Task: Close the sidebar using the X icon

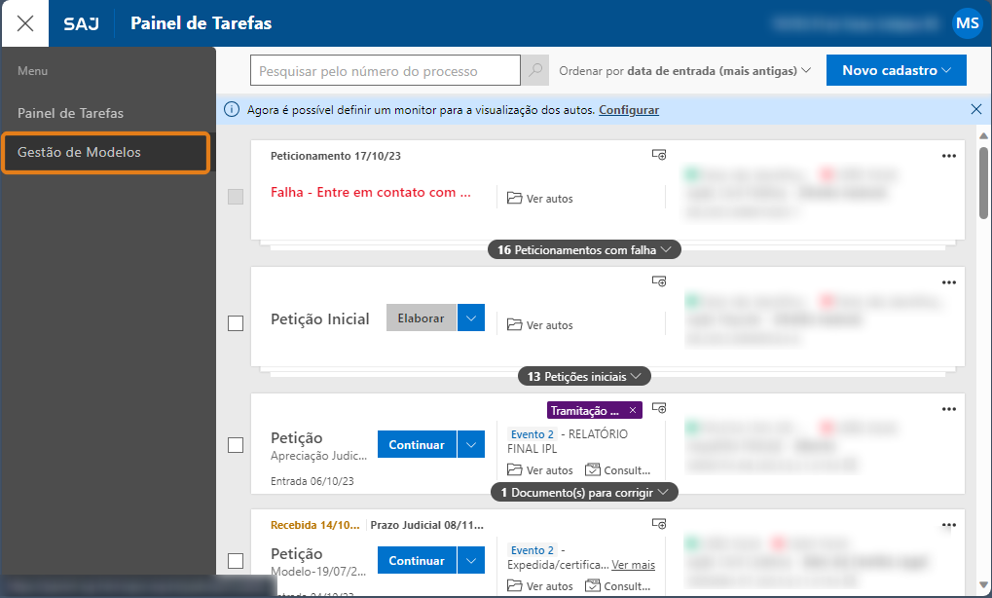Action: click(24, 22)
